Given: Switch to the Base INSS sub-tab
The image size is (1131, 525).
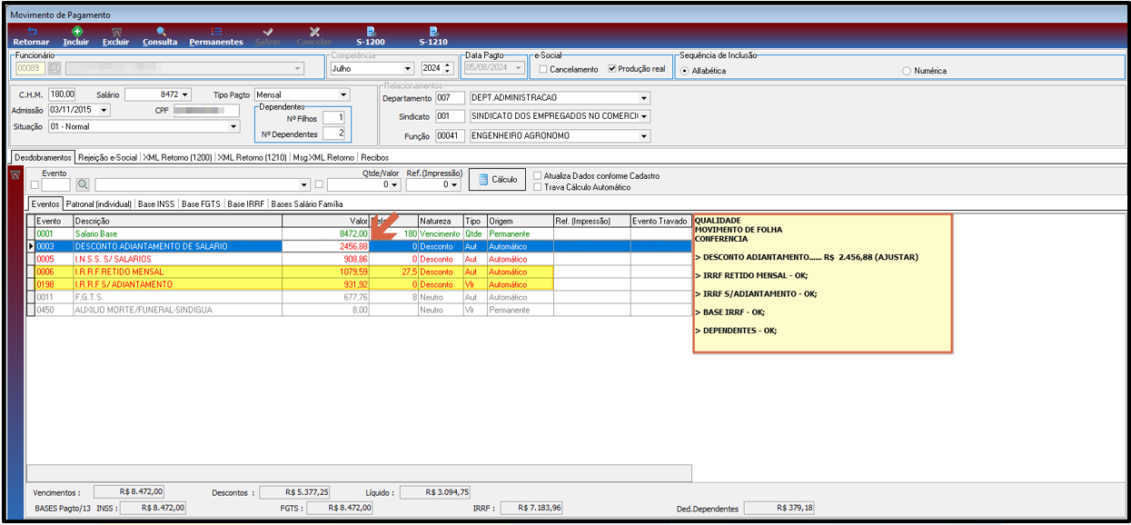Looking at the screenshot, I should (156, 204).
